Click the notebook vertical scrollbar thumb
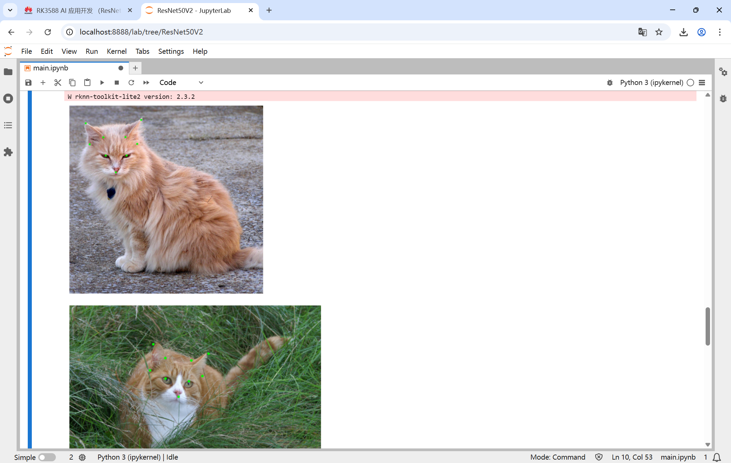The width and height of the screenshot is (731, 463). coord(707,326)
